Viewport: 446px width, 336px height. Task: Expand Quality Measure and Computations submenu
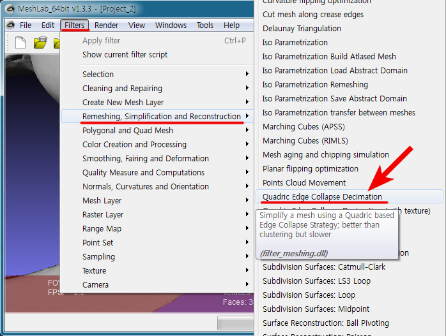[157, 173]
